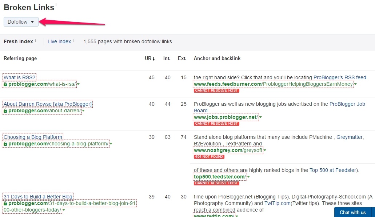The image size is (375, 217).
Task: Open Top 500 at Feedster anchor link
Action: pyautogui.click(x=333, y=170)
